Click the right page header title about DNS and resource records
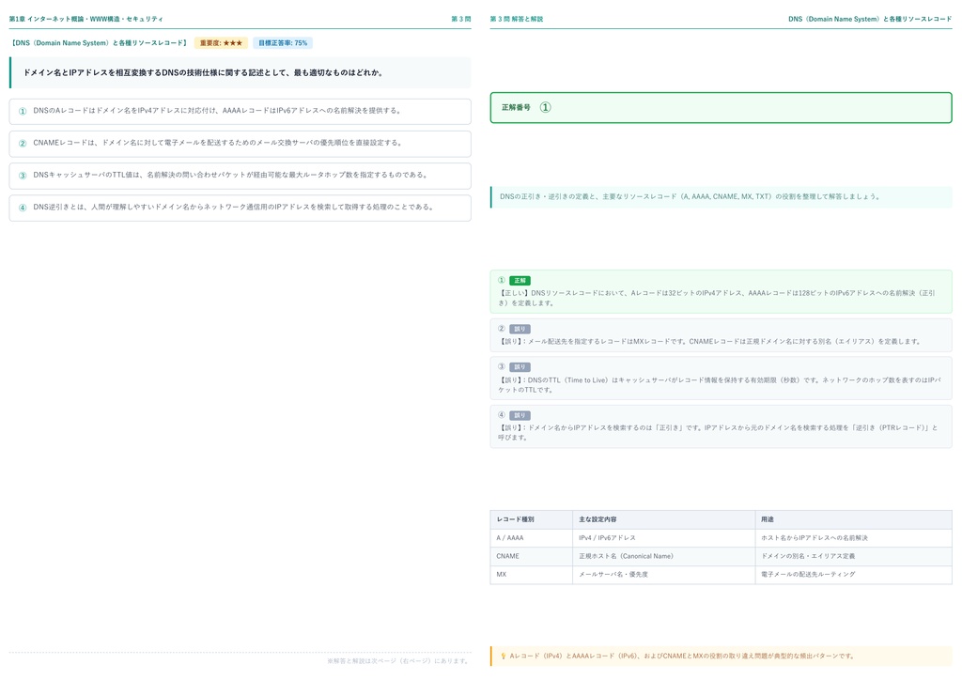 [870, 19]
